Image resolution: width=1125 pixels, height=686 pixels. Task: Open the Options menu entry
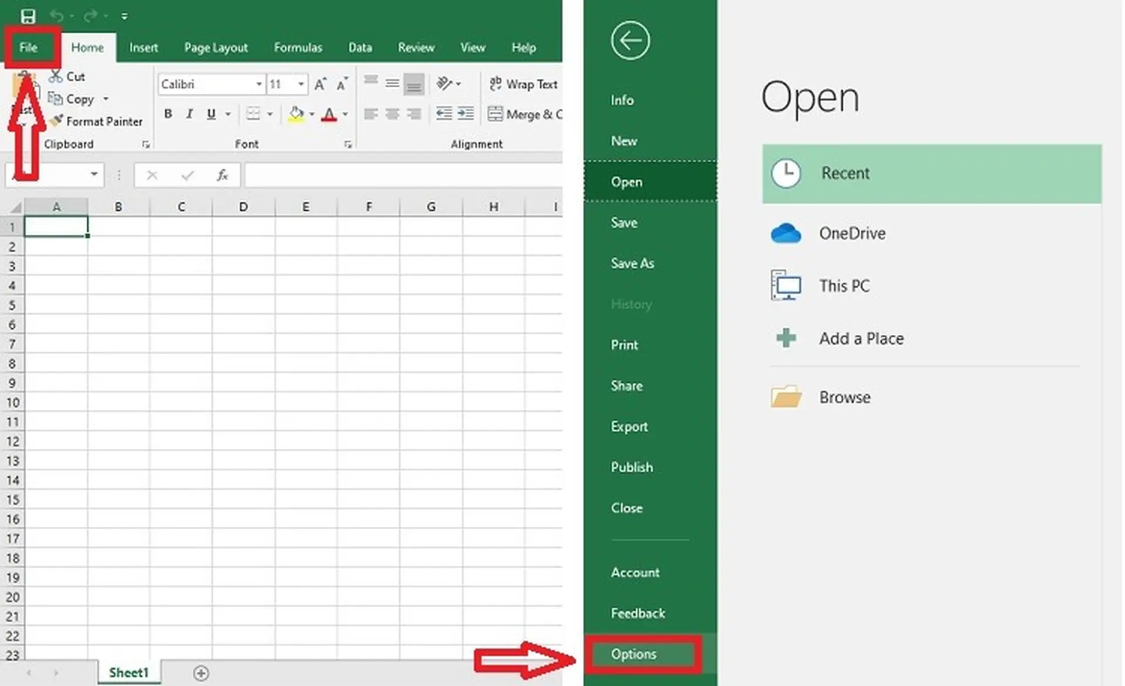[x=633, y=654]
